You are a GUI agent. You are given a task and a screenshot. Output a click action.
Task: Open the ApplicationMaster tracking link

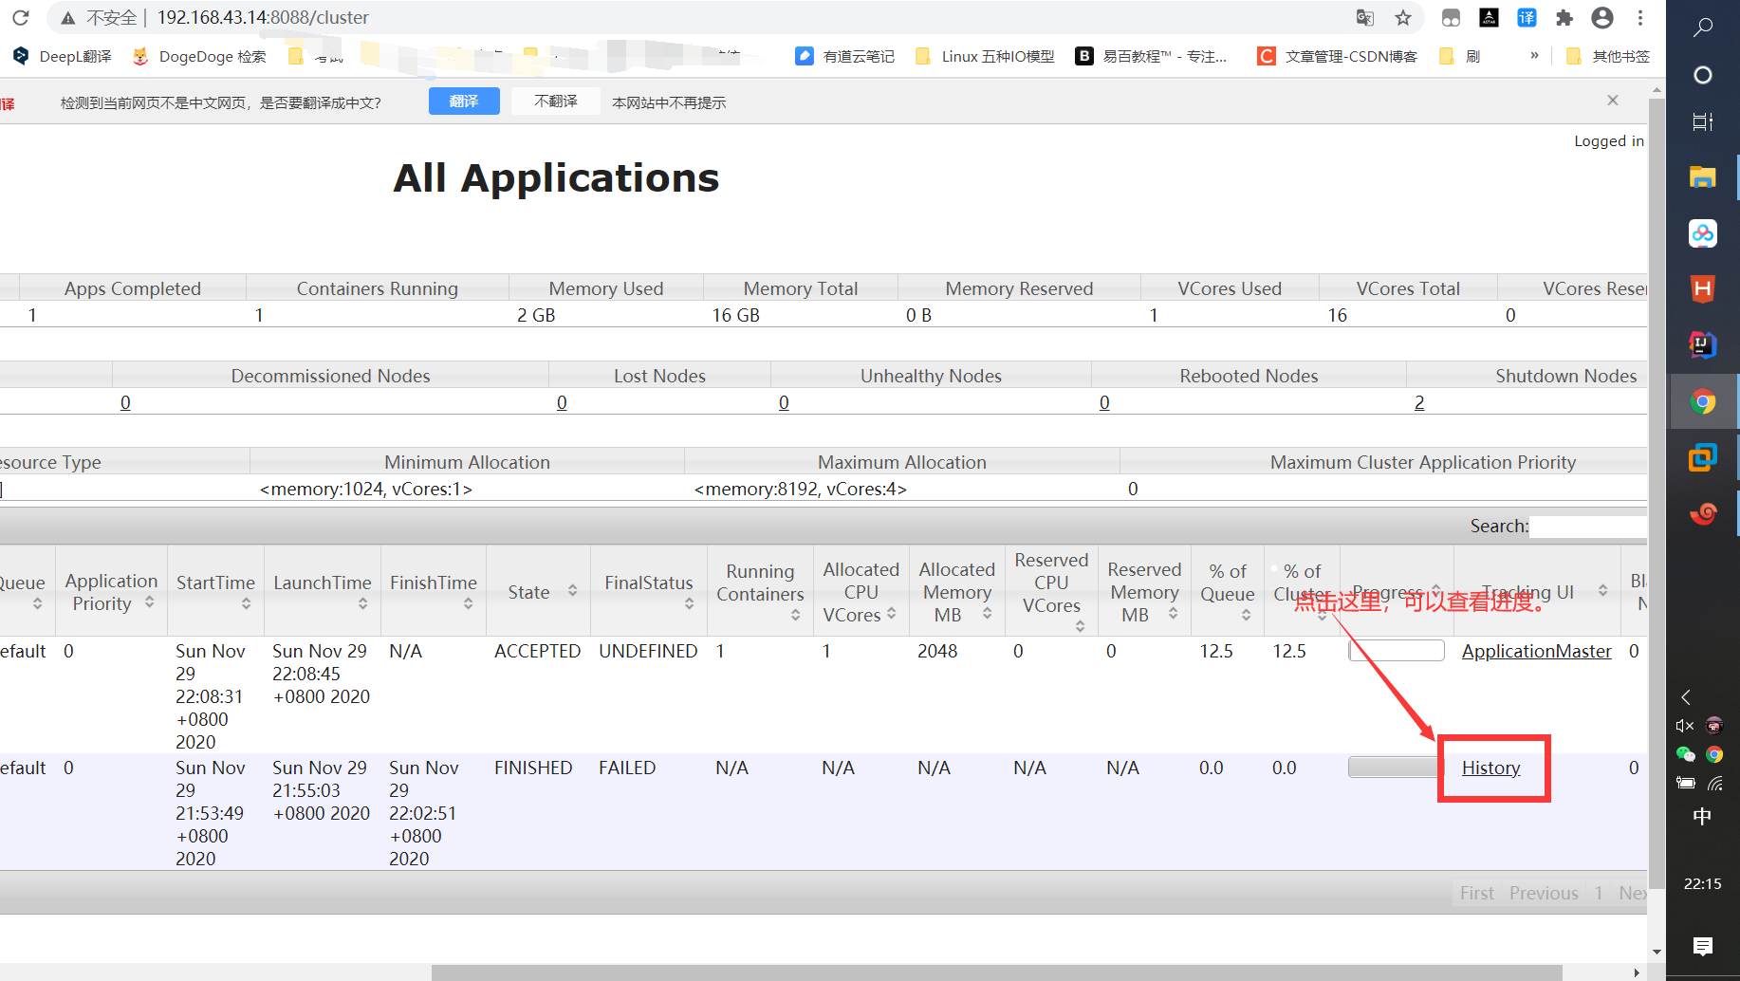(x=1536, y=651)
